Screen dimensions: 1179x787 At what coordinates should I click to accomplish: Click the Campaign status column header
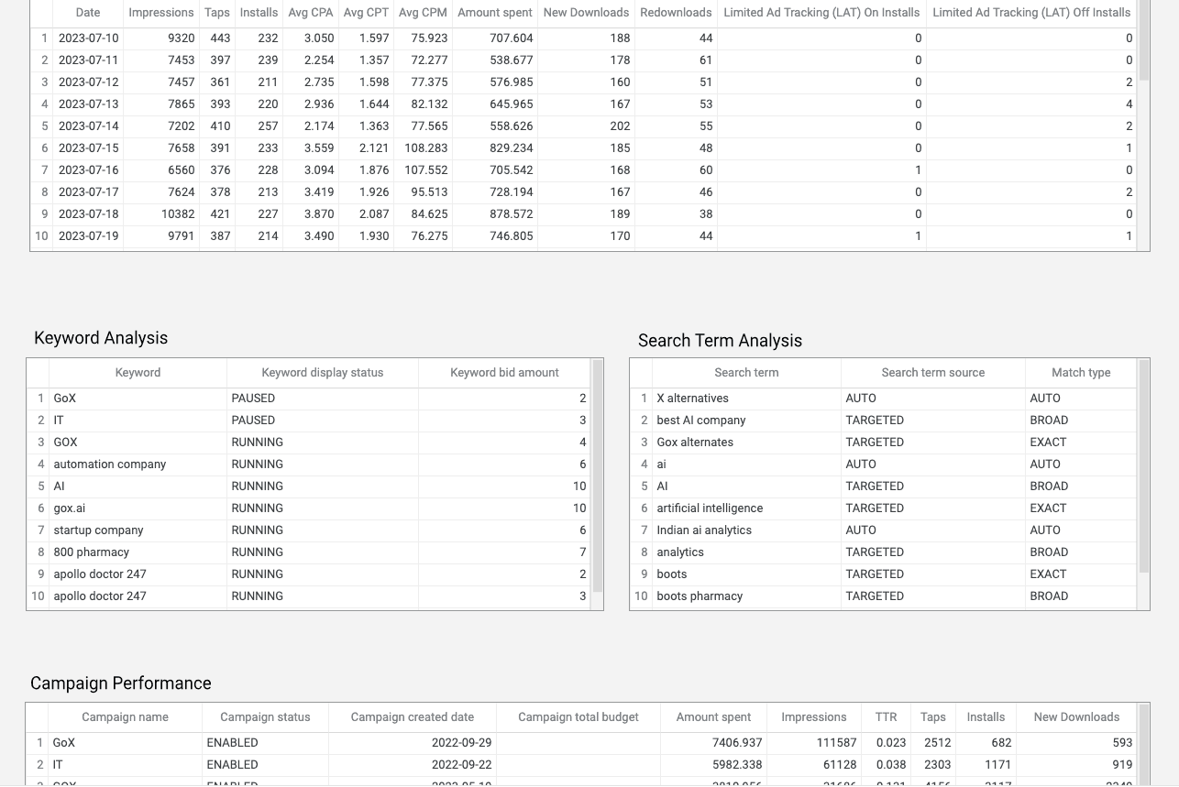(265, 717)
